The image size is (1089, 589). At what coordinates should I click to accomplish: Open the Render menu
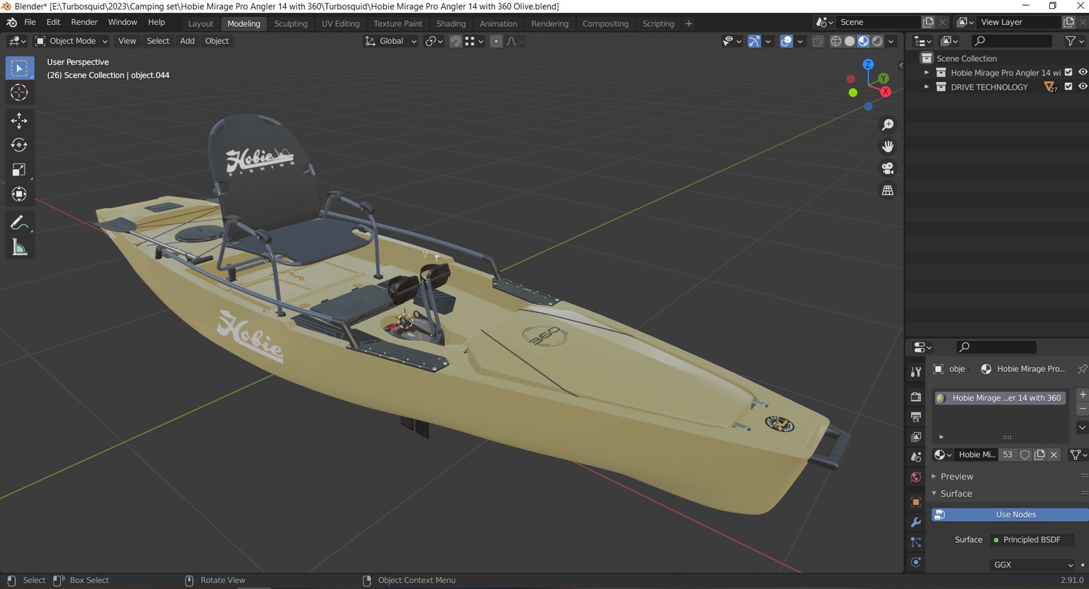84,22
